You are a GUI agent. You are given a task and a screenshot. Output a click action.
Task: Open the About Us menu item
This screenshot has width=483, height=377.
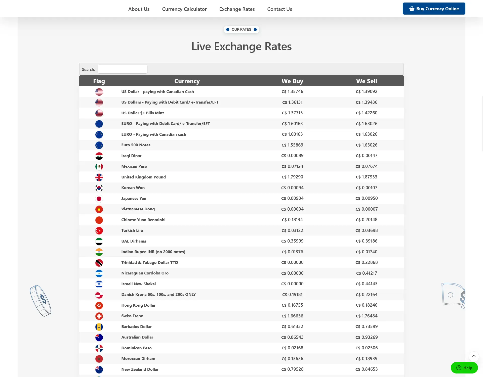[x=139, y=9]
